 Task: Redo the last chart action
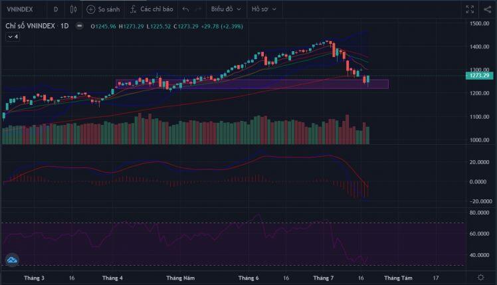click(x=198, y=9)
